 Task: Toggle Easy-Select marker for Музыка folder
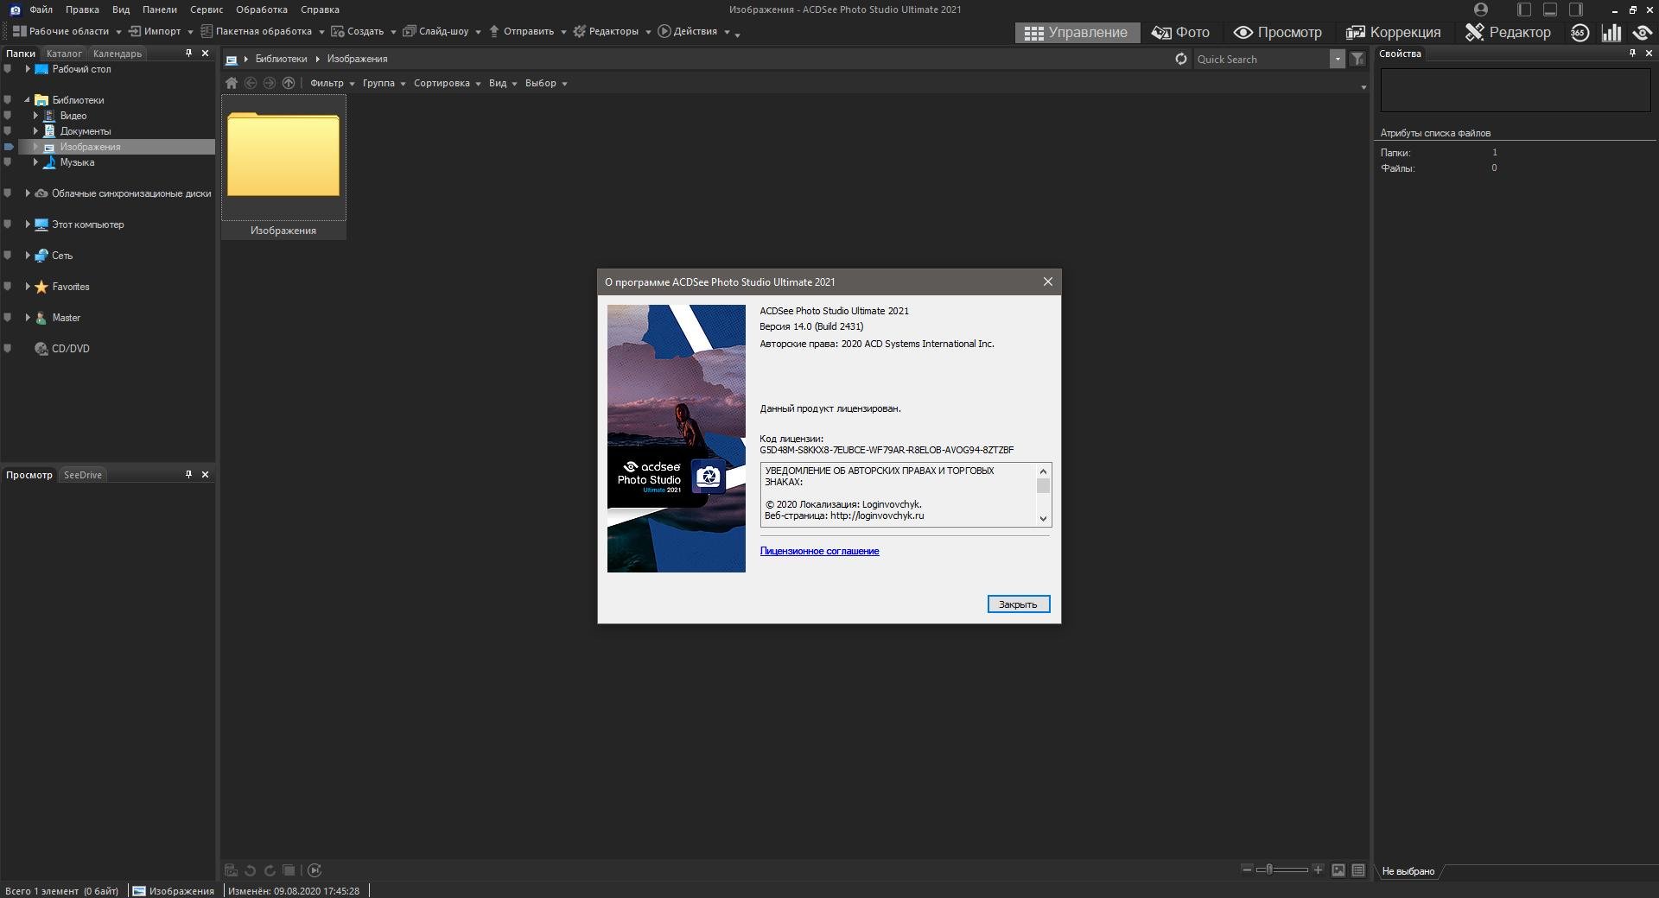pos(8,162)
